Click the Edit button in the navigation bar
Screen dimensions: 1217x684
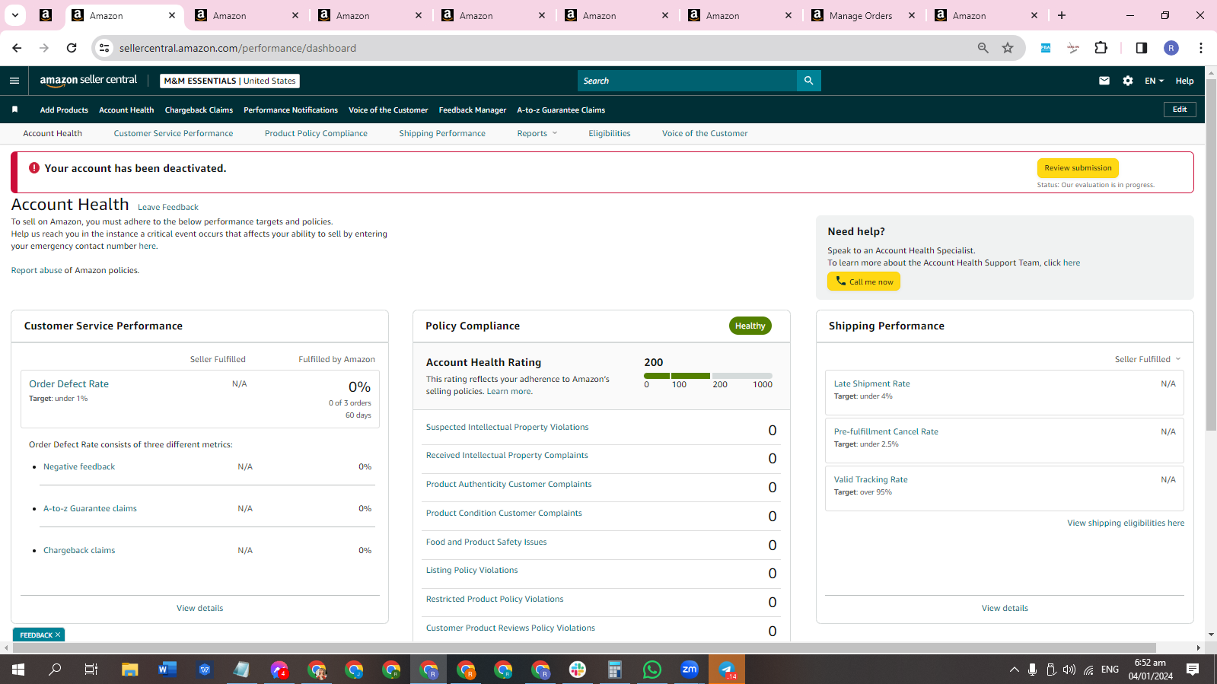1180,110
